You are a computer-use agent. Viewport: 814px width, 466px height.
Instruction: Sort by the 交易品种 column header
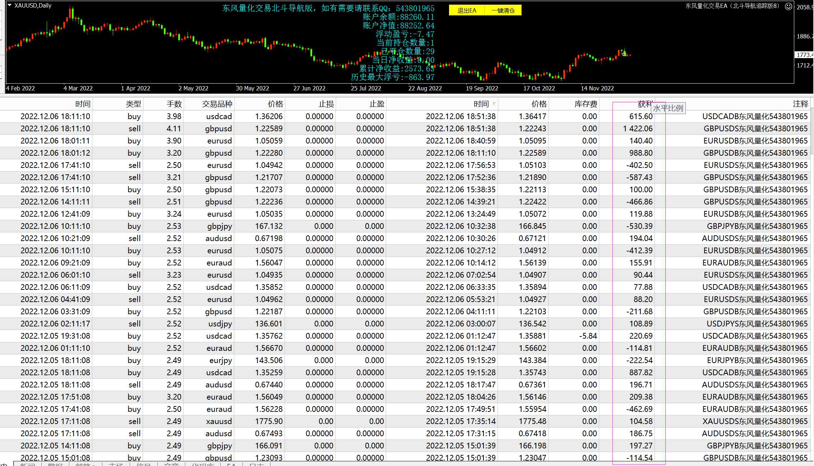tap(209, 104)
